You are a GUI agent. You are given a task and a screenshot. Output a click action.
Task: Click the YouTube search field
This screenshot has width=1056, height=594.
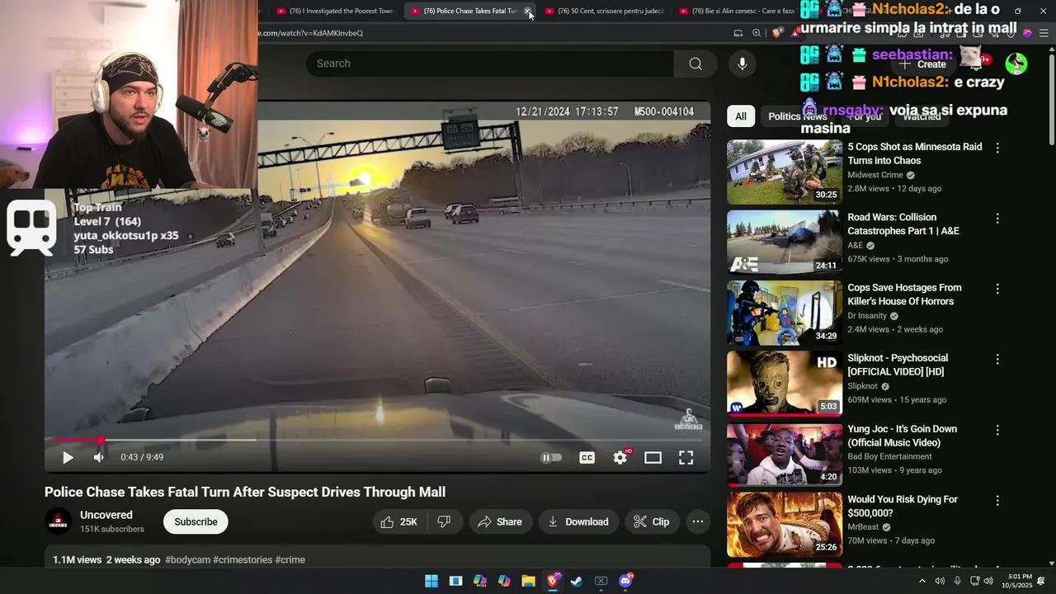tap(490, 64)
